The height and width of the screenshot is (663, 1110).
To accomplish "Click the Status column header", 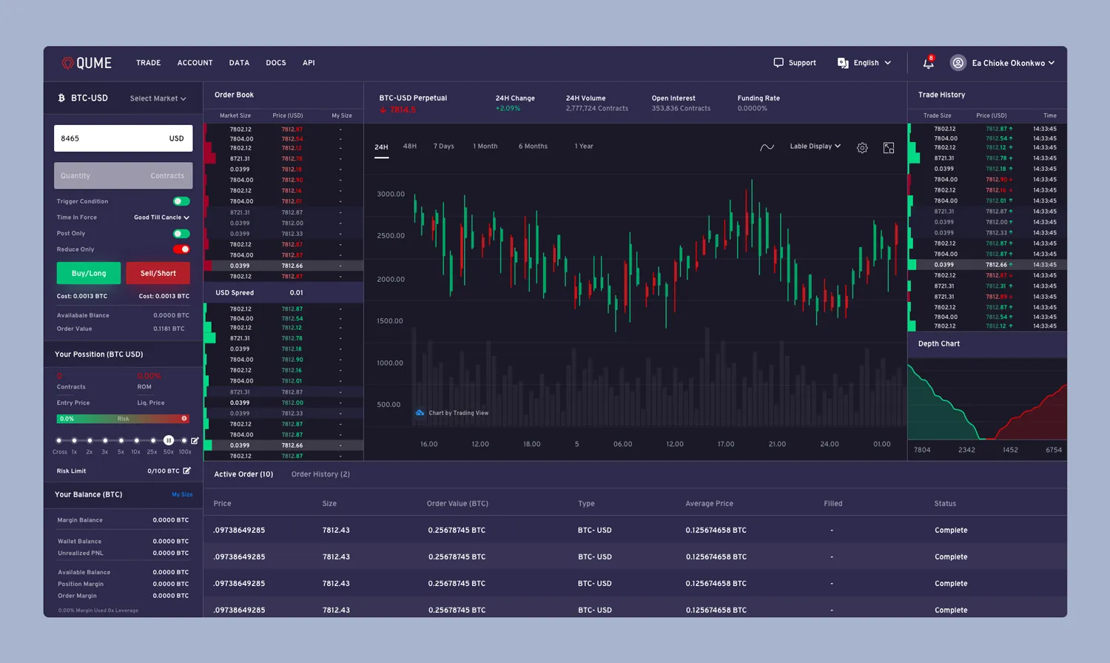I will 945,504.
